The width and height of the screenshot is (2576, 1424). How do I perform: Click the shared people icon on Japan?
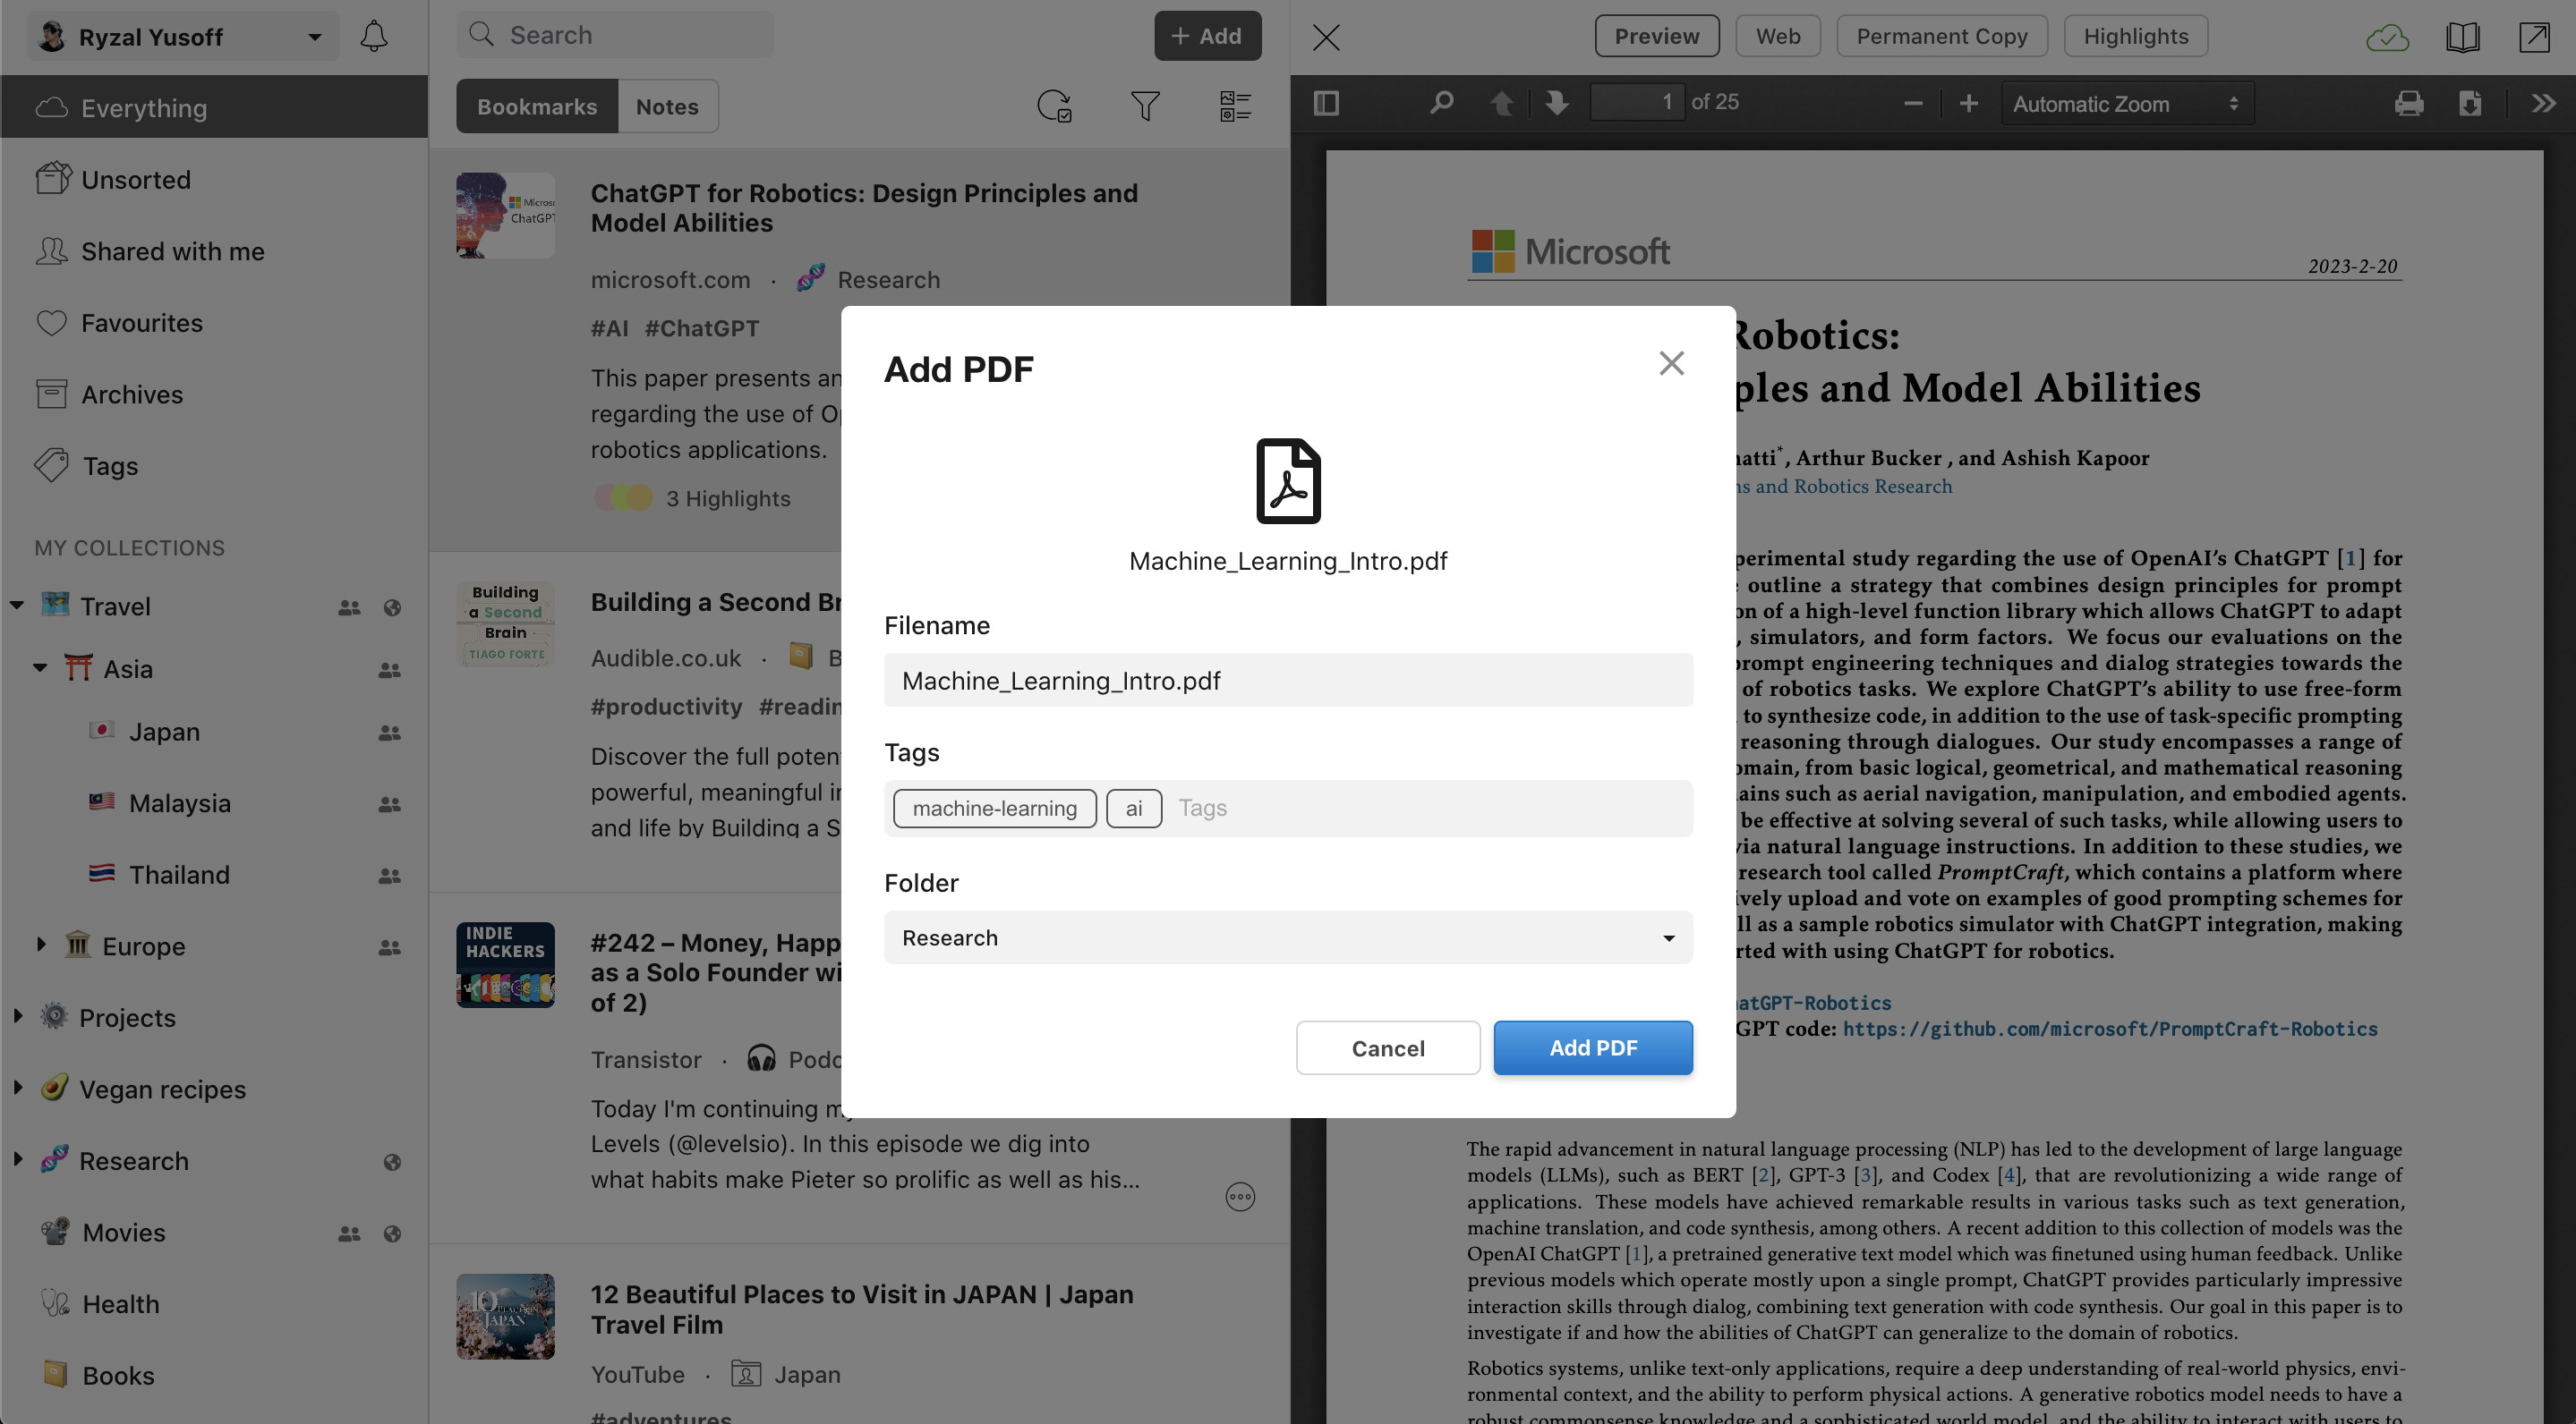pos(389,733)
